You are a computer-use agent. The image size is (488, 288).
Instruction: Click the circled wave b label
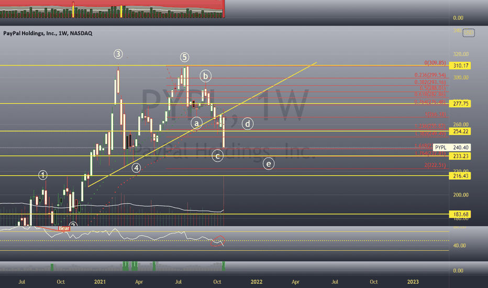205,76
